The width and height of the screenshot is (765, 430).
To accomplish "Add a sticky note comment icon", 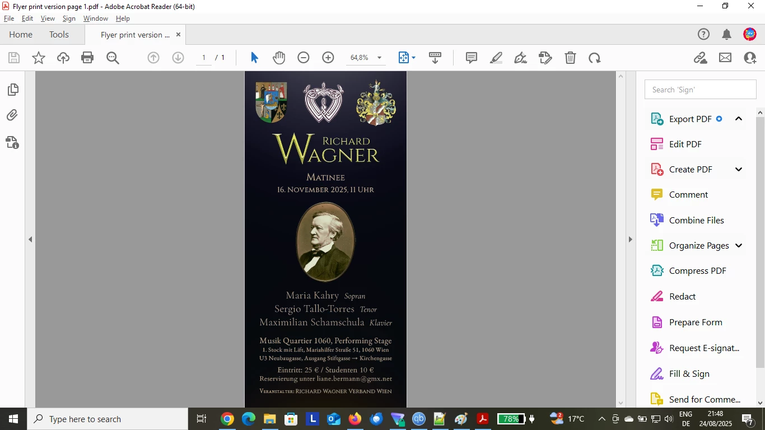I will [x=472, y=58].
